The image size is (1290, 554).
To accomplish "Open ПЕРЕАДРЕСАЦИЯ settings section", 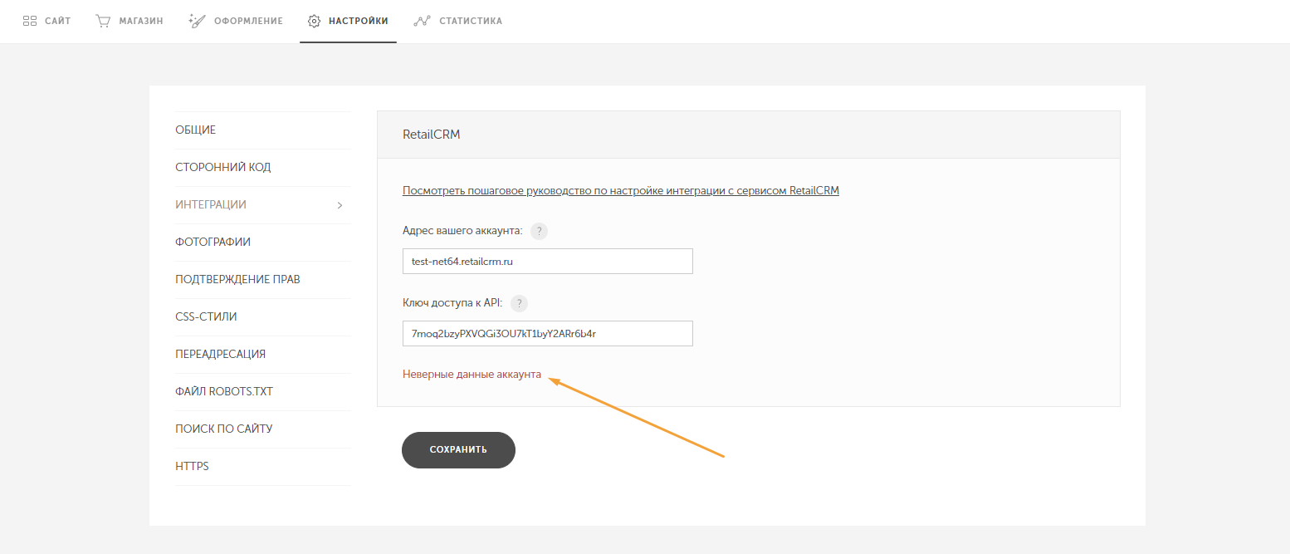I will coord(263,355).
